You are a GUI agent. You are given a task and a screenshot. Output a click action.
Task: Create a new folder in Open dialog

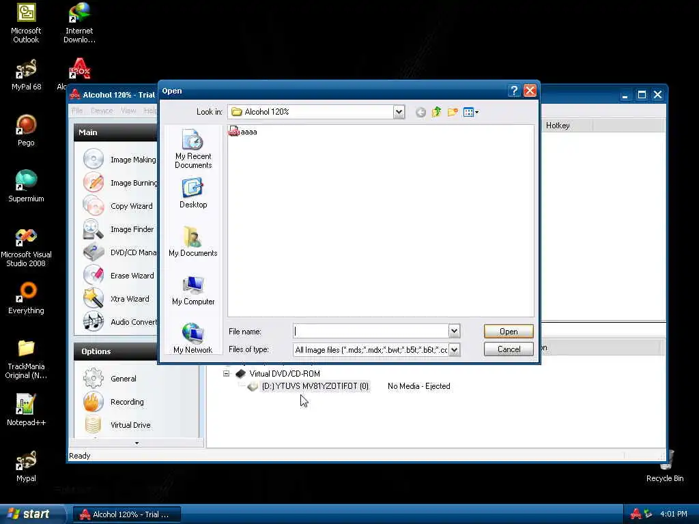pos(453,113)
